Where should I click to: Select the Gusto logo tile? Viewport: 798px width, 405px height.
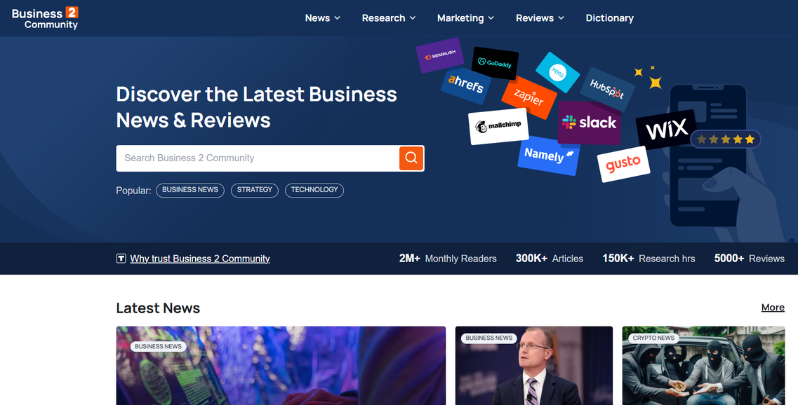pyautogui.click(x=623, y=165)
